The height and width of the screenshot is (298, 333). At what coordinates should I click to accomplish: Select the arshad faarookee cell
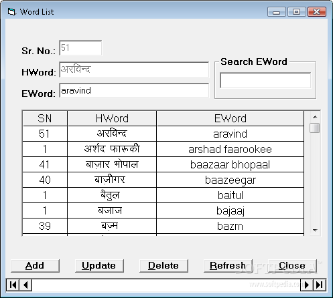pyautogui.click(x=230, y=149)
